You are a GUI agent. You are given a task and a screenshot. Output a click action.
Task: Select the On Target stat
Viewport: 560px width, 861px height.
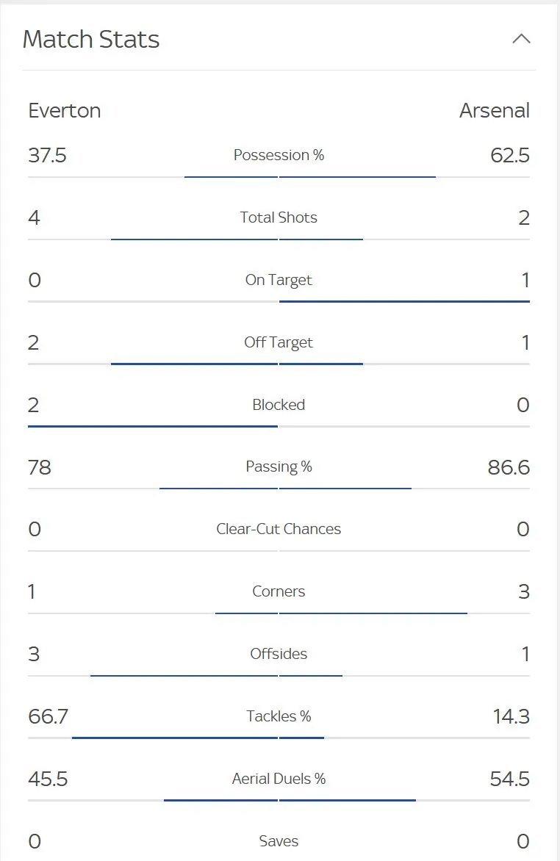point(279,280)
